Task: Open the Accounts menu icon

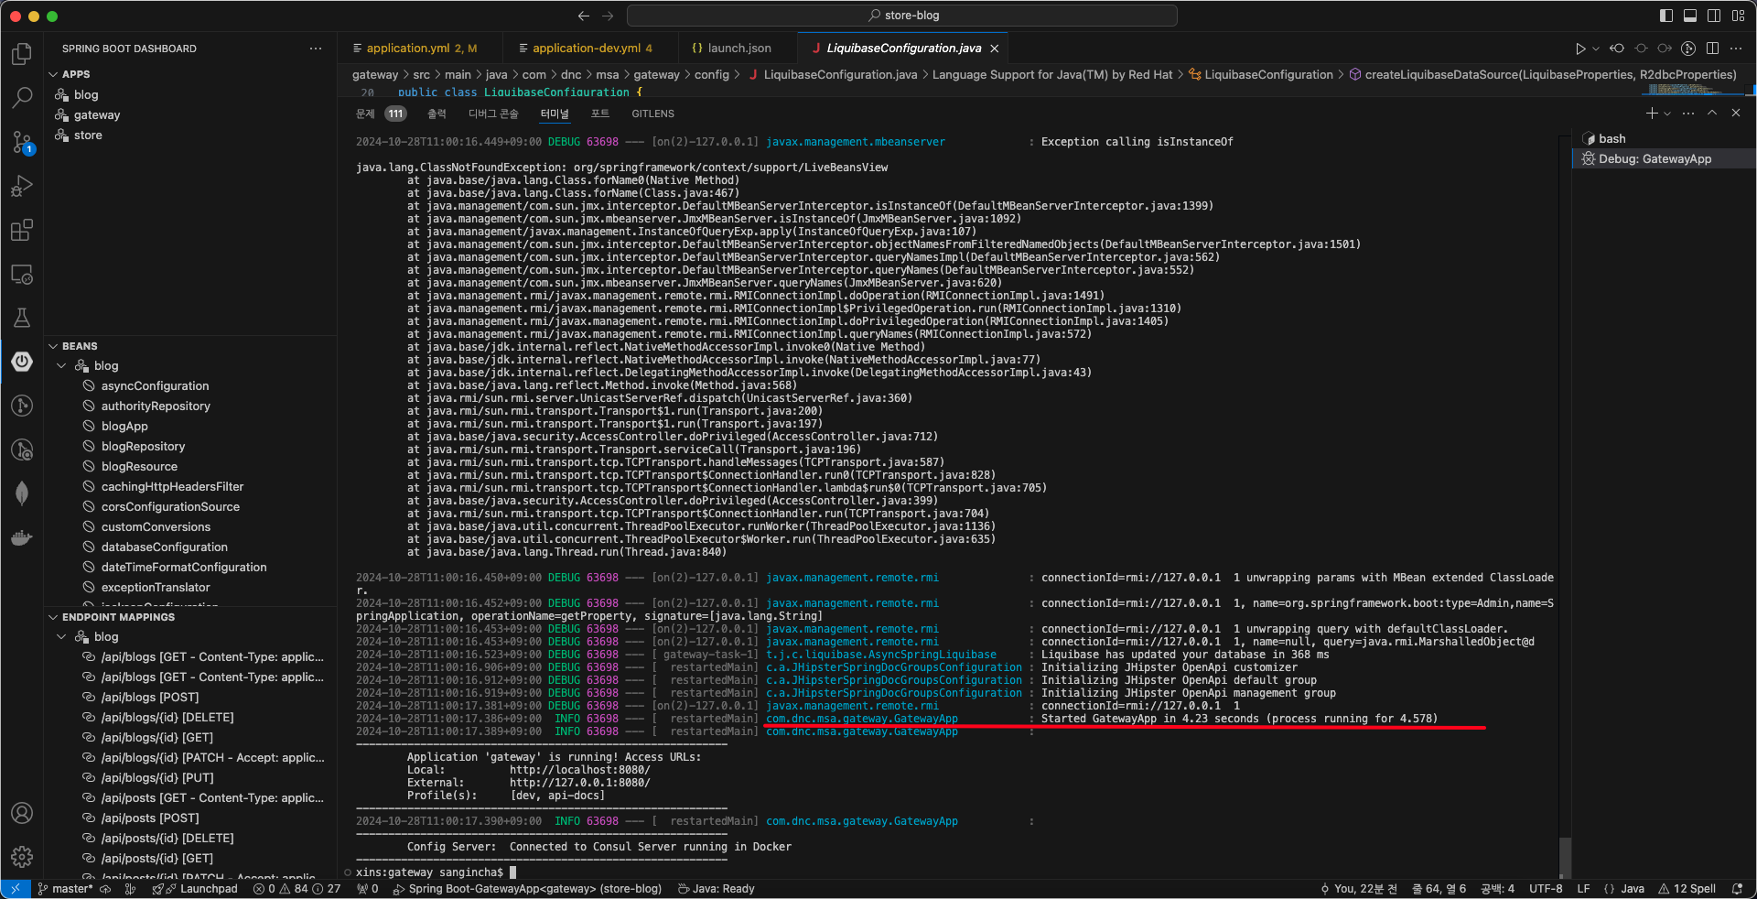Action: point(22,813)
